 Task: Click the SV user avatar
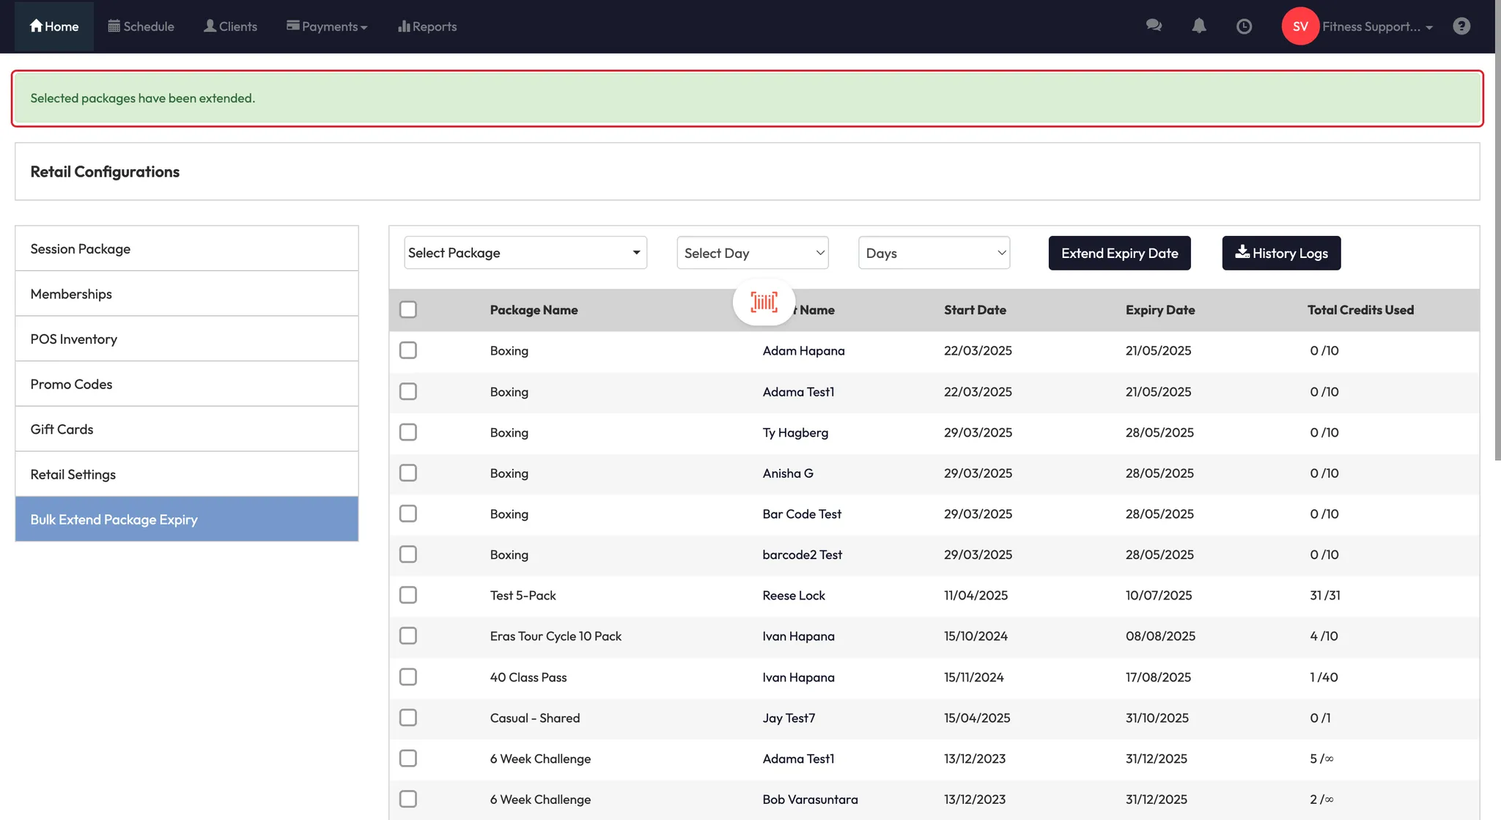pos(1300,26)
